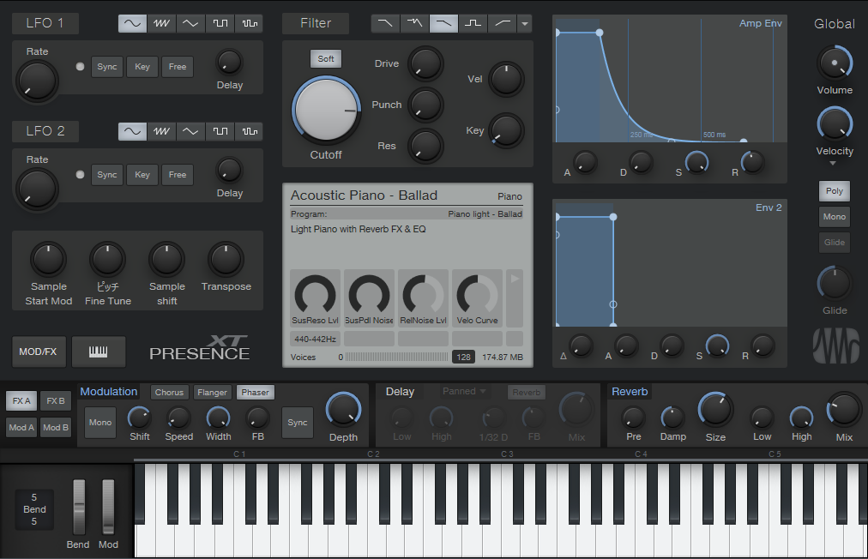Screen dimensions: 868x559
Task: Click the MOD/FX button
Action: tap(38, 352)
